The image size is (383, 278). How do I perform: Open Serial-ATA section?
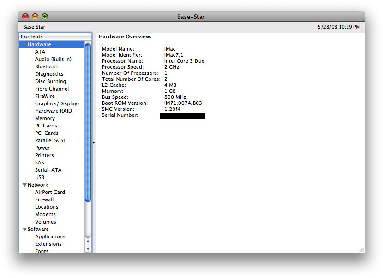click(48, 170)
